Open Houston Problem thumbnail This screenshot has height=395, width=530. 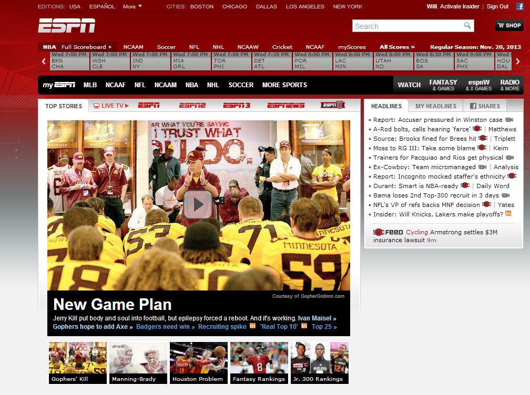pyautogui.click(x=199, y=362)
